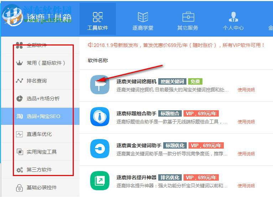Viewport: 273px width, 197px height.
Task: Click the 挖掘关键词 tag
Action: (172, 81)
